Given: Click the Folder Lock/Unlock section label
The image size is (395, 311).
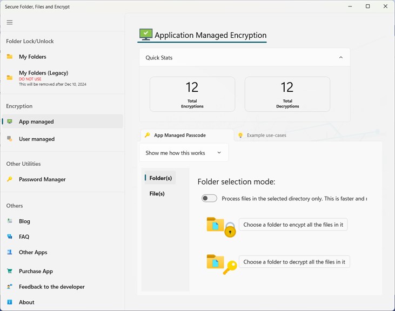Looking at the screenshot, I should (30, 41).
